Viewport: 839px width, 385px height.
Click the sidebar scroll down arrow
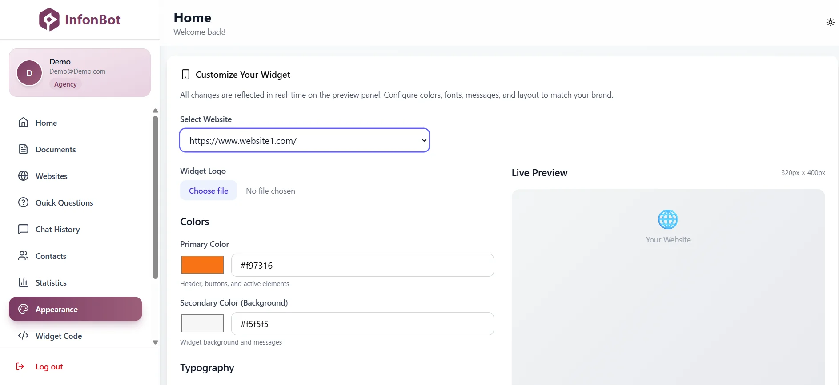point(155,342)
